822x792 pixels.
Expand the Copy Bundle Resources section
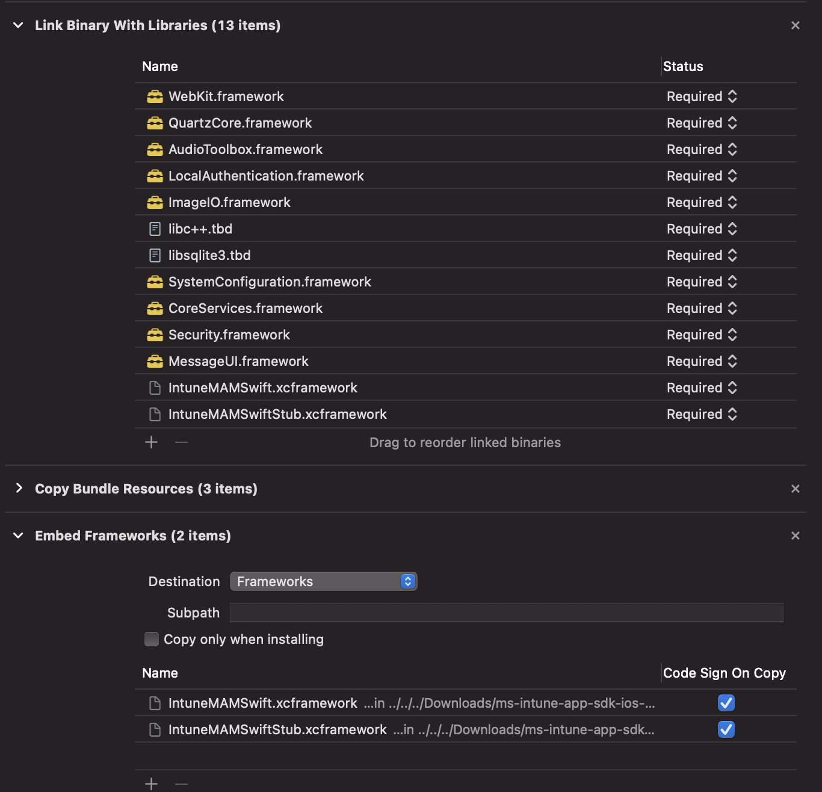tap(20, 489)
